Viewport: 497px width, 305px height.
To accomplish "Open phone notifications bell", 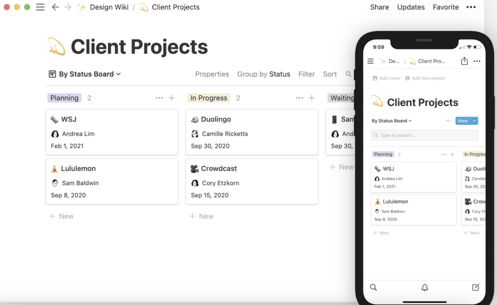I will [425, 287].
